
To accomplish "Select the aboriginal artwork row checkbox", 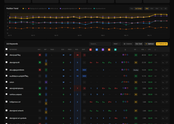I will click(7, 110).
